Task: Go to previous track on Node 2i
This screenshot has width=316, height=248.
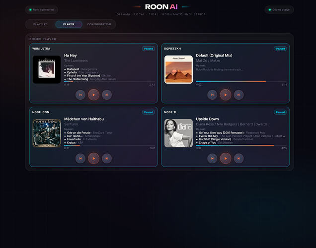Action: 212,159
